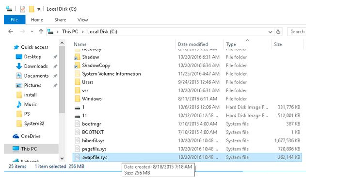The image size is (351, 178).
Task: Click the pin icon next to Desktop
Action: (55, 57)
